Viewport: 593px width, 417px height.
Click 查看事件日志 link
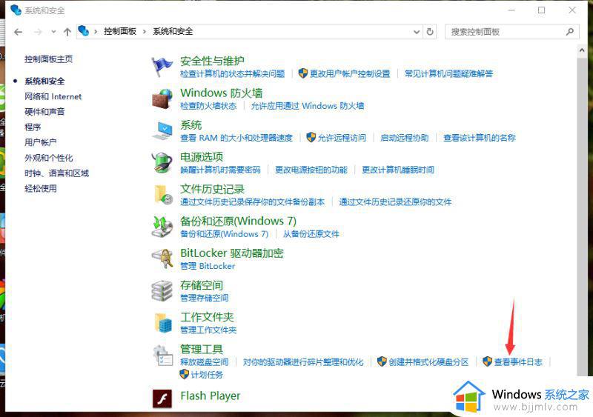point(518,362)
